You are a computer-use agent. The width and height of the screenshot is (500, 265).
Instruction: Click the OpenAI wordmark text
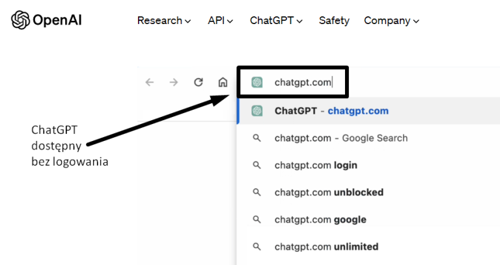pos(58,21)
